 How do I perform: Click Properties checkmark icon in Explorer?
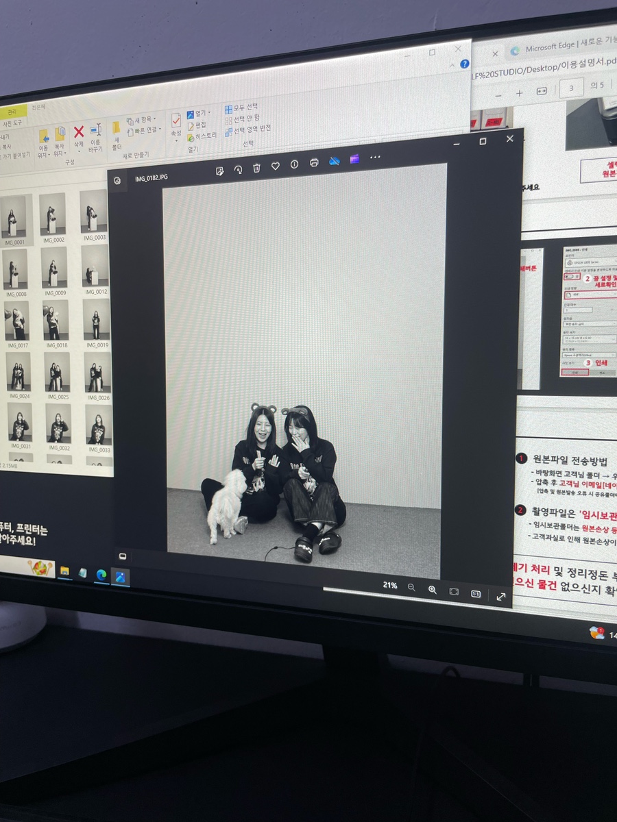[x=176, y=121]
